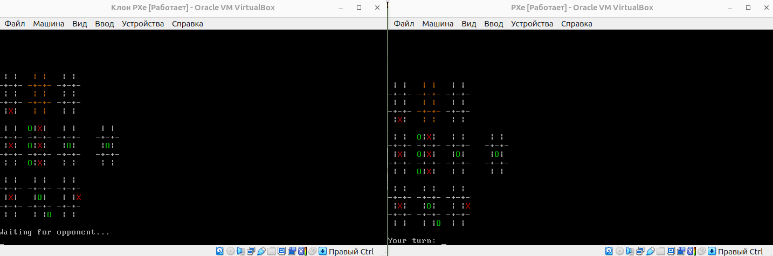Click hard disk icon in Клон PXe status bar

220,251
